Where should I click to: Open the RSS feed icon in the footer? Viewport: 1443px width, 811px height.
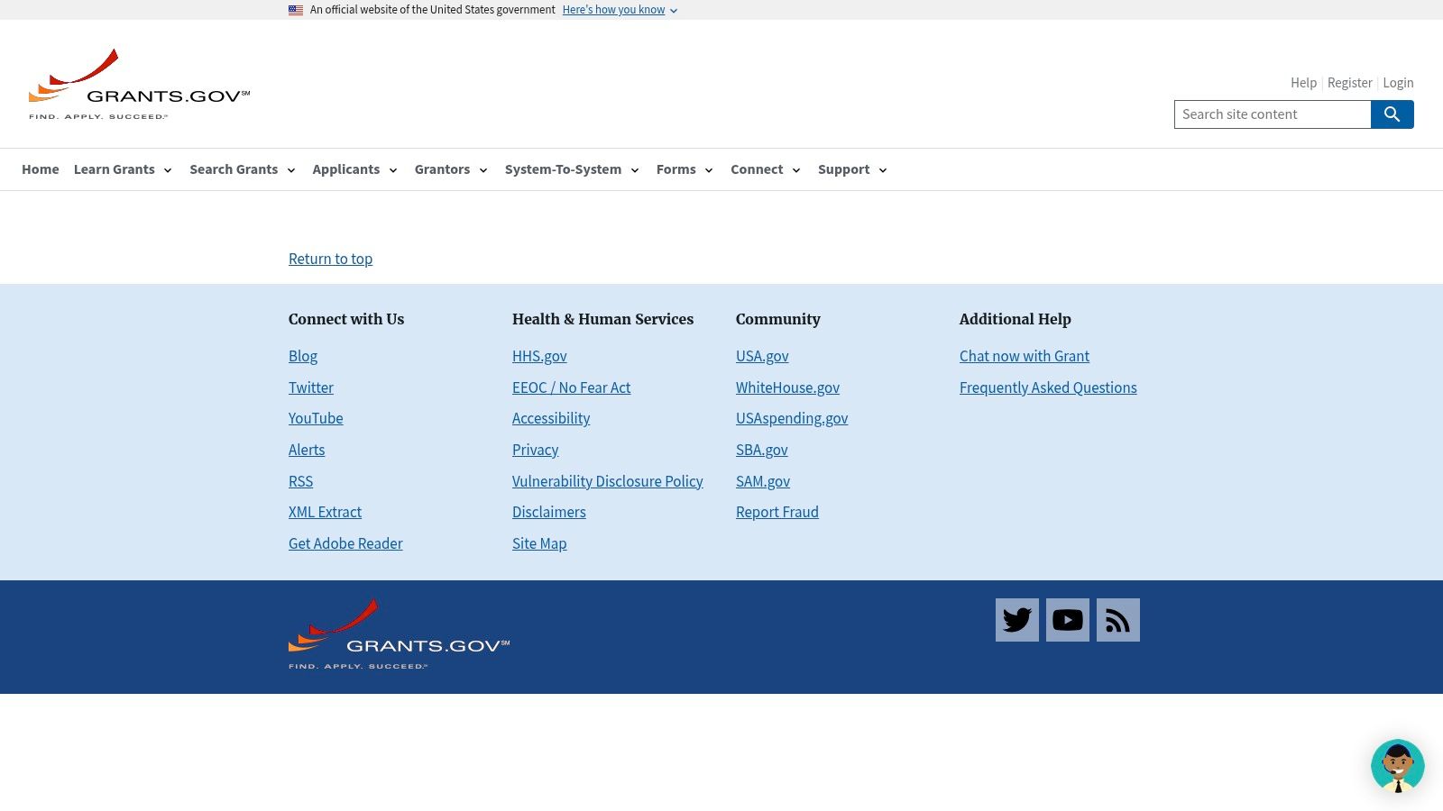point(1118,620)
